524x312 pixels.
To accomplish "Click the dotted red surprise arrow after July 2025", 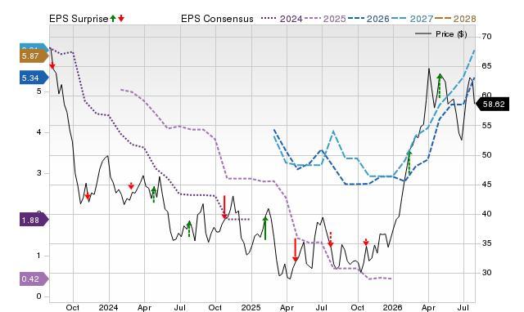I will 331,239.
